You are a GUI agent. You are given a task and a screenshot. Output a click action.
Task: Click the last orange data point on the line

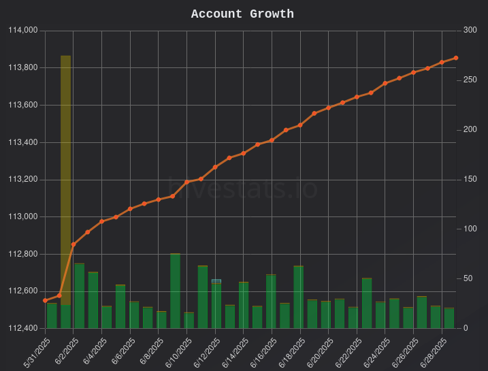pos(456,58)
